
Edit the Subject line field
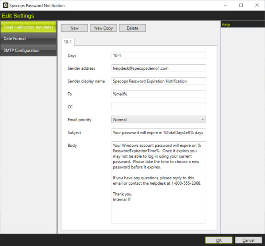pos(158,132)
